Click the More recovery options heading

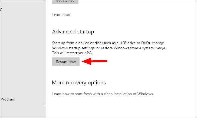79,83
